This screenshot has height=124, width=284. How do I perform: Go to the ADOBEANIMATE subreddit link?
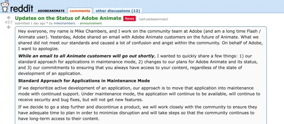point(51,11)
